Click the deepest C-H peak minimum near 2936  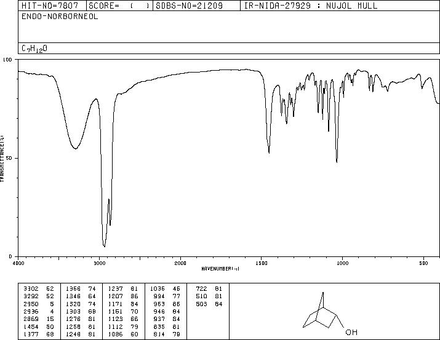click(x=105, y=247)
